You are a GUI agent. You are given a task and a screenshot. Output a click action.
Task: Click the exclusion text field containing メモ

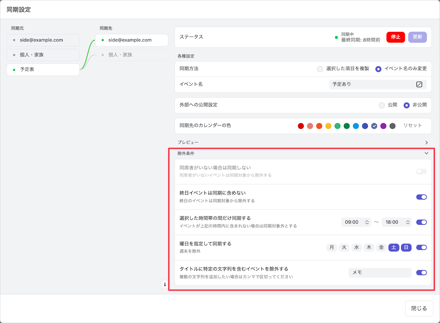pos(380,273)
